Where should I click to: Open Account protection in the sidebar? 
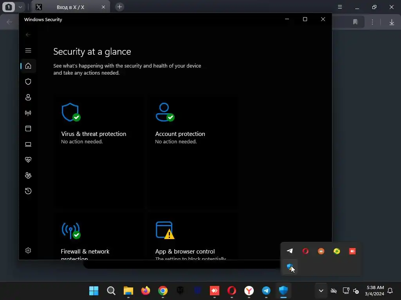click(28, 97)
